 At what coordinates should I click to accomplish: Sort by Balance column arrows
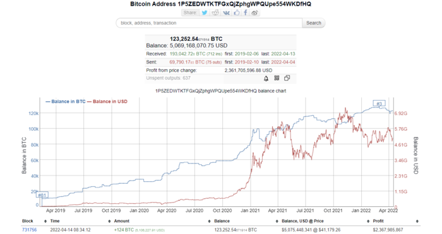tap(277, 221)
